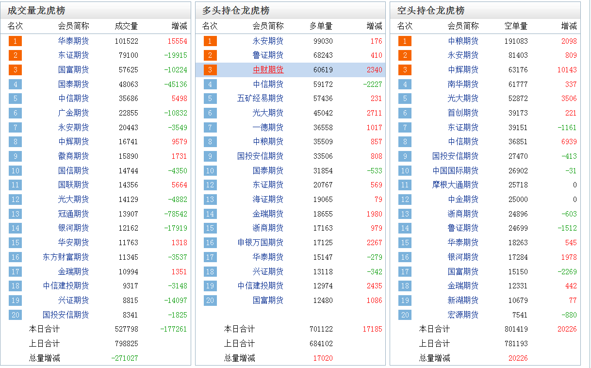
Task: Open the 徽商期货 member link
Action: point(73,156)
